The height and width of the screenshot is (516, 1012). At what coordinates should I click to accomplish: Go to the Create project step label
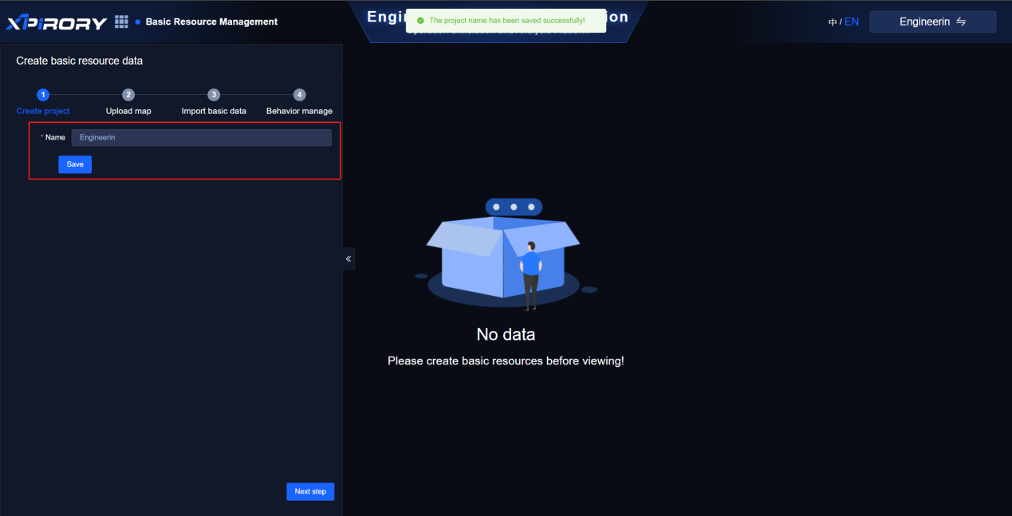click(x=43, y=111)
